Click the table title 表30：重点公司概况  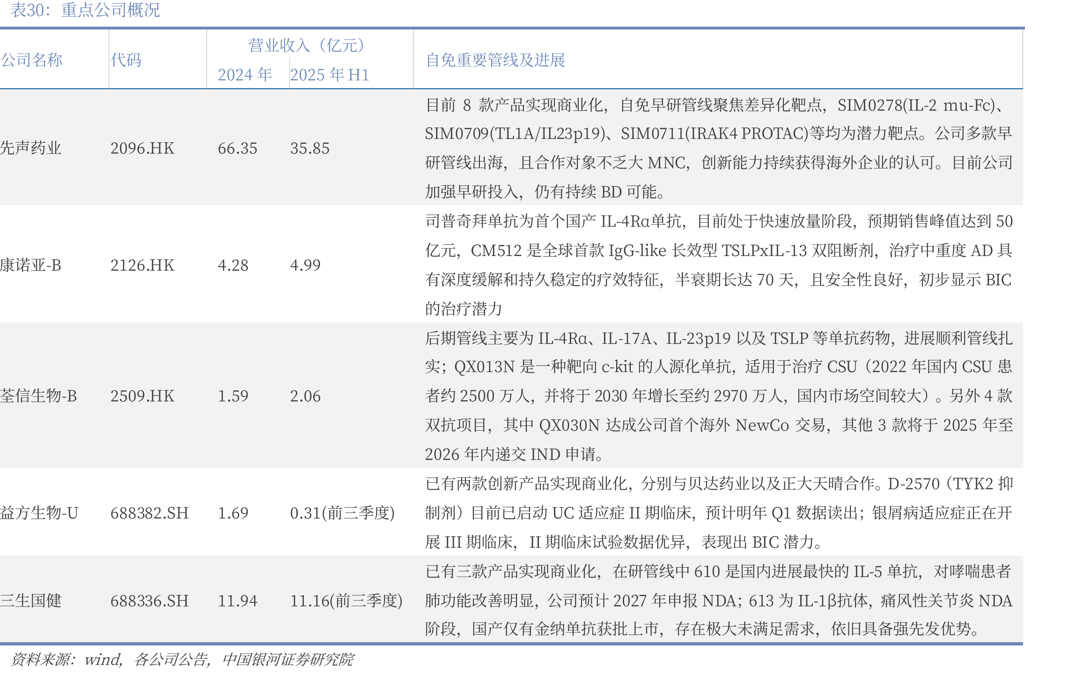85,10
